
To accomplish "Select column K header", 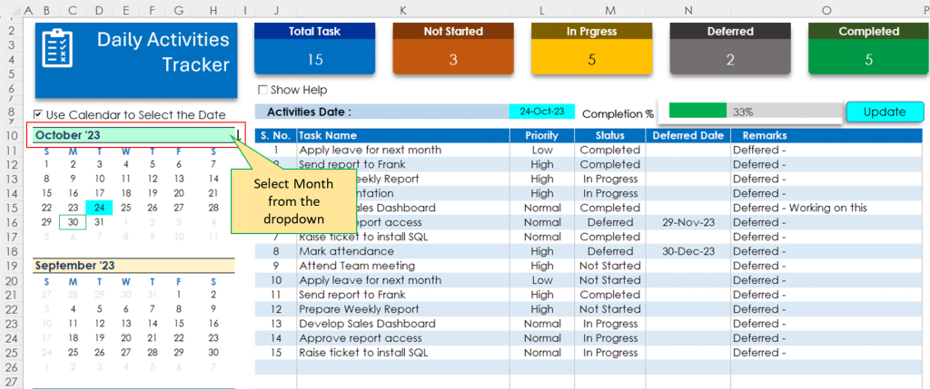I will 403,11.
